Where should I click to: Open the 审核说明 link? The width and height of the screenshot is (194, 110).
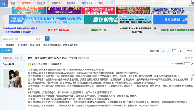click(x=27, y=32)
